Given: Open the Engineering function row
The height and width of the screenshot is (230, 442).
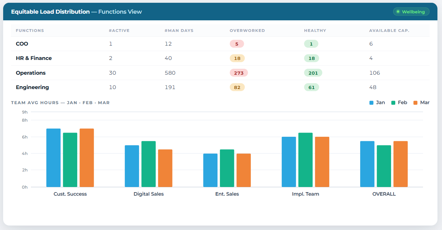Looking at the screenshot, I should 220,87.
